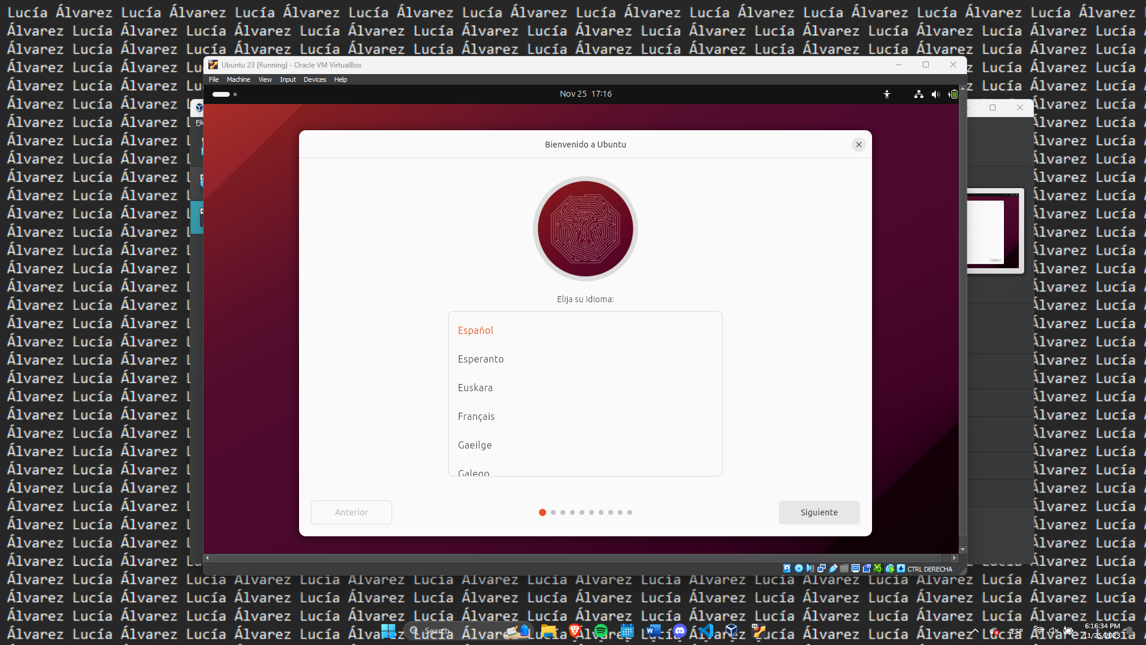Viewport: 1146px width, 645px height.
Task: Select Español language option
Action: [x=476, y=330]
